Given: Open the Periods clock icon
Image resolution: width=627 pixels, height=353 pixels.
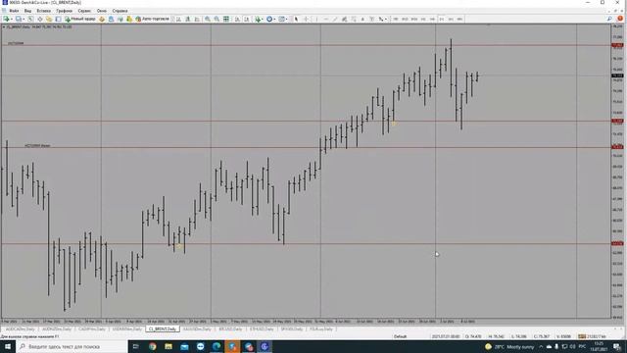Looking at the screenshot, I should pos(269,19).
